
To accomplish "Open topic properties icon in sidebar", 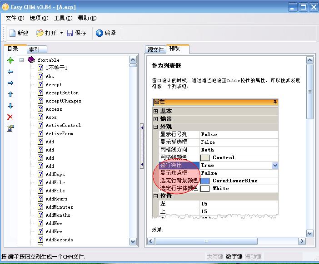I will click(x=10, y=128).
